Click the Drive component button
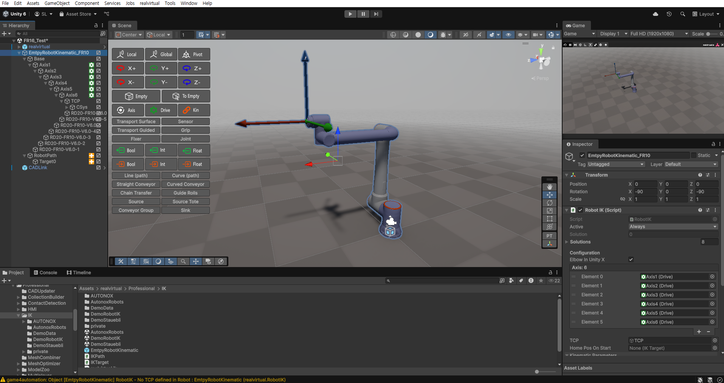The height and width of the screenshot is (383, 724). 161,110
